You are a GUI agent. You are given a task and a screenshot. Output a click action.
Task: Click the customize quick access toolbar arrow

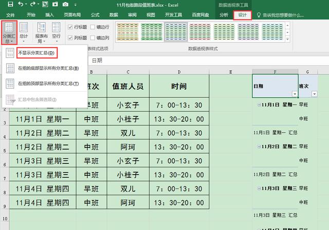(x=76, y=5)
